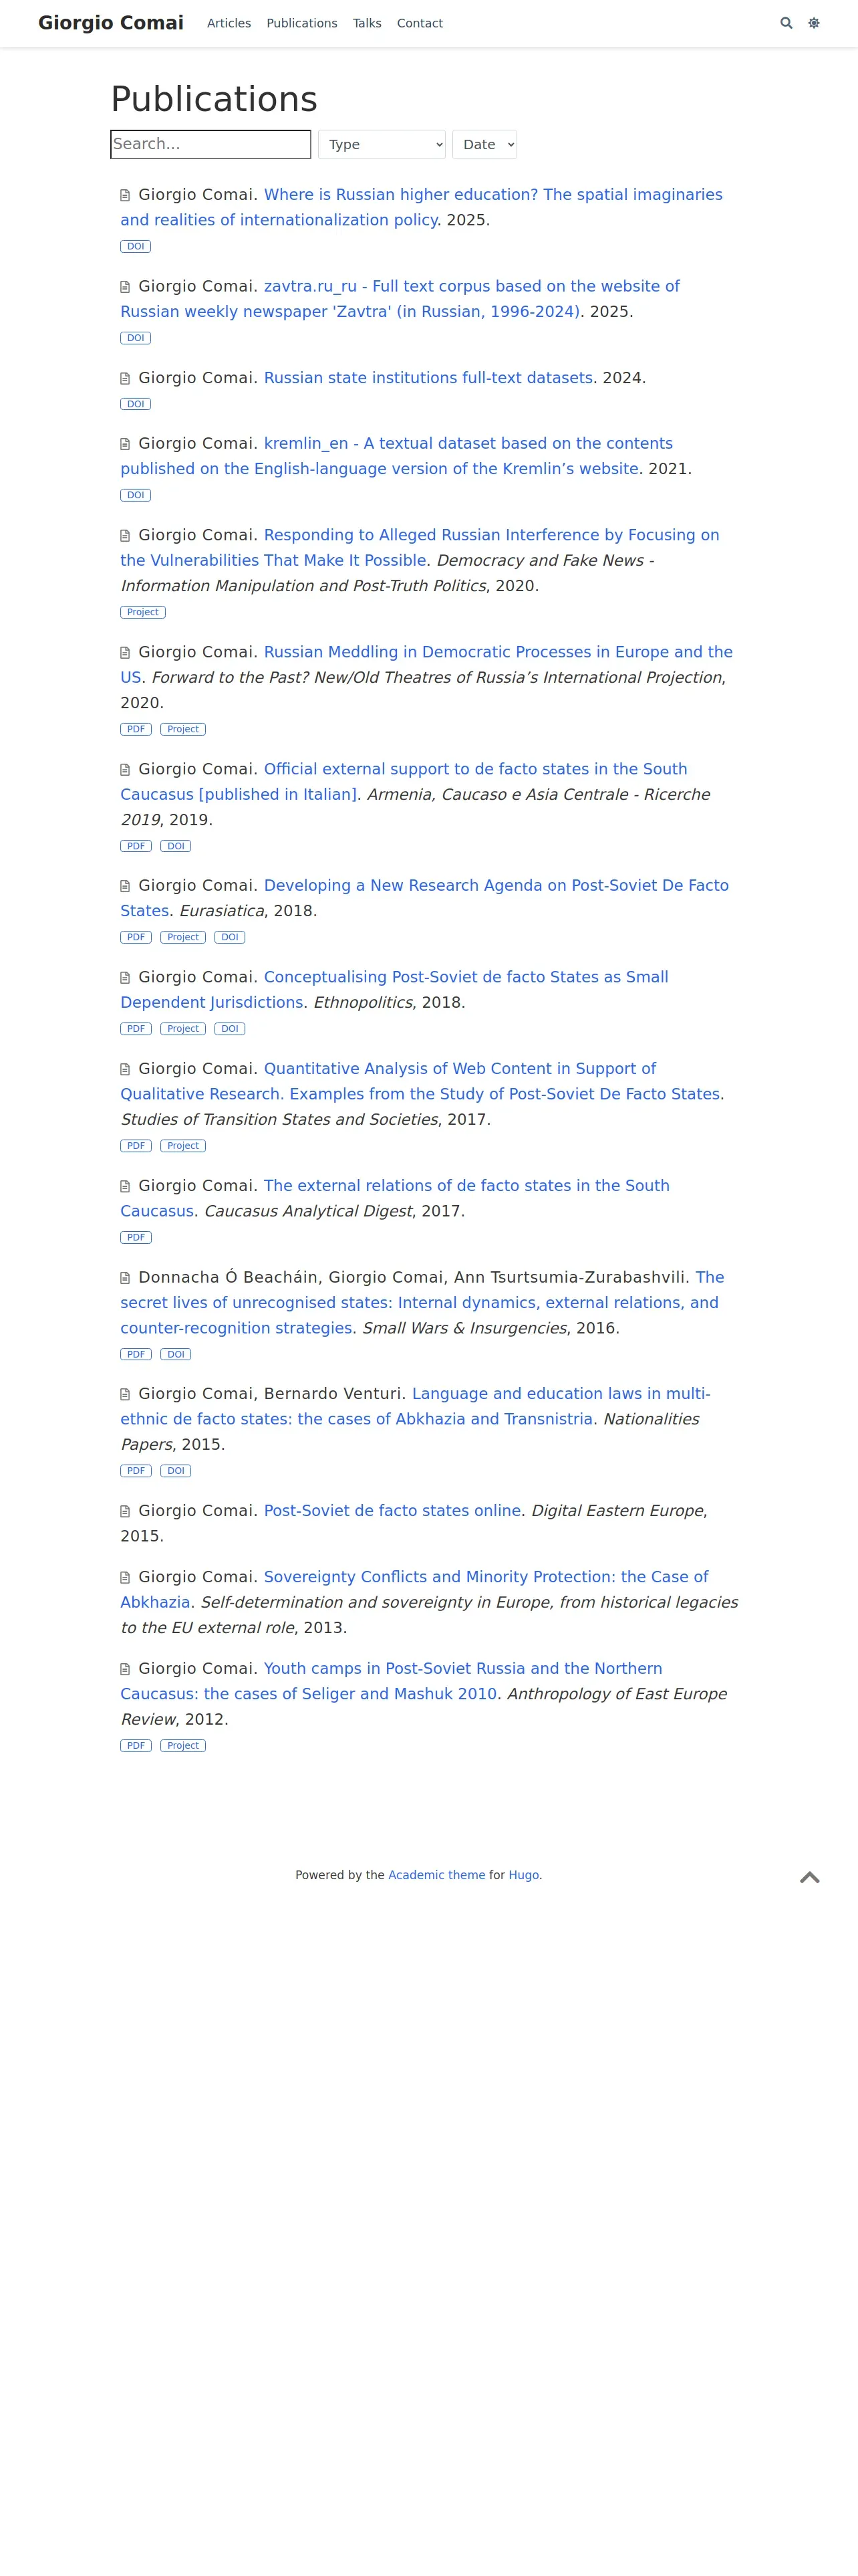Click the search magnifier icon in navbar
This screenshot has height=2576, width=858.
point(786,23)
